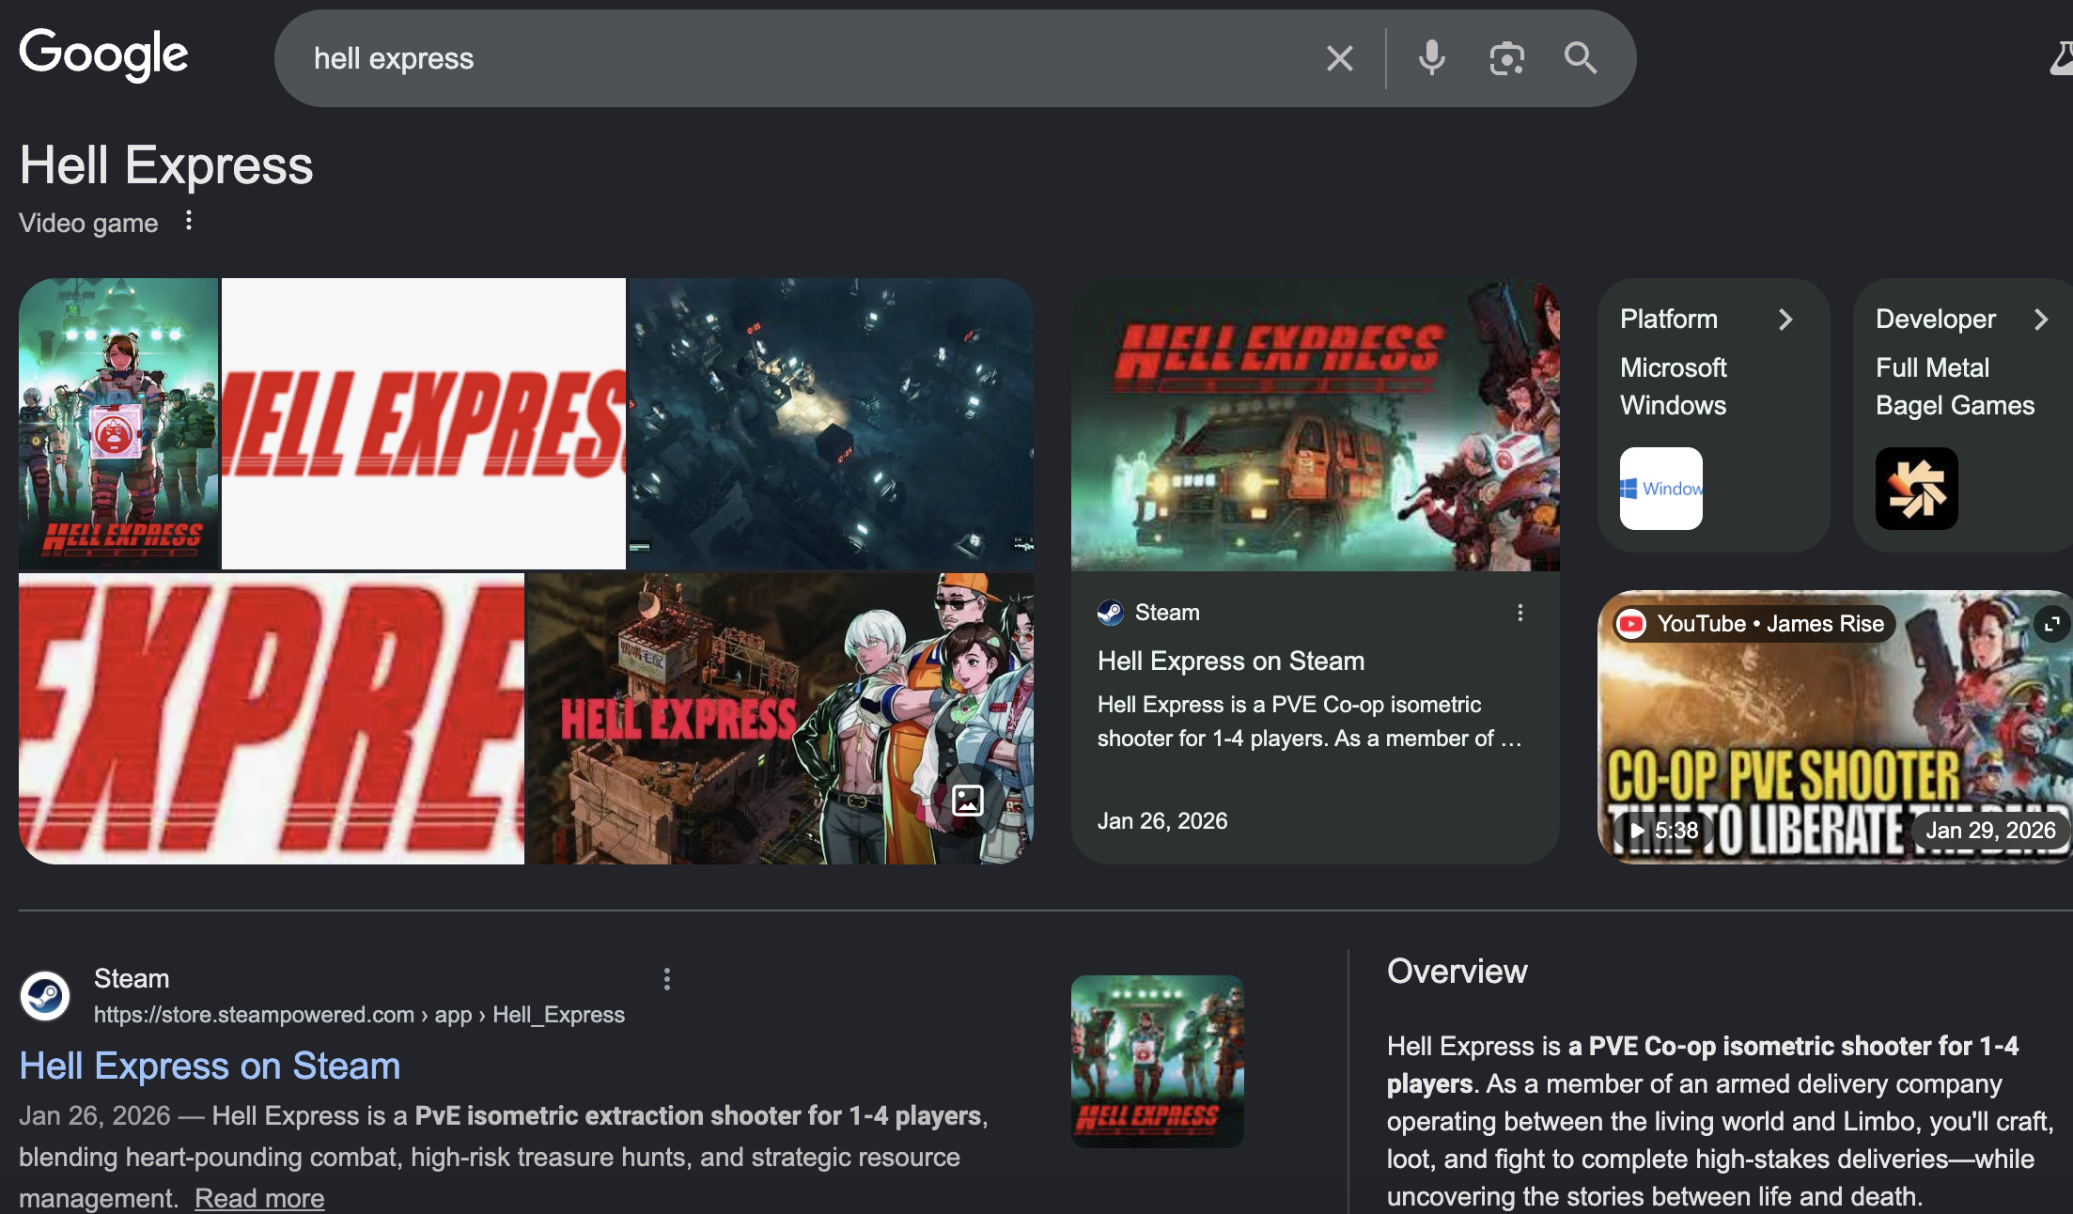Screen dimensions: 2073x1214
Task: Open Hell Express on Steam result link
Action: (210, 1066)
